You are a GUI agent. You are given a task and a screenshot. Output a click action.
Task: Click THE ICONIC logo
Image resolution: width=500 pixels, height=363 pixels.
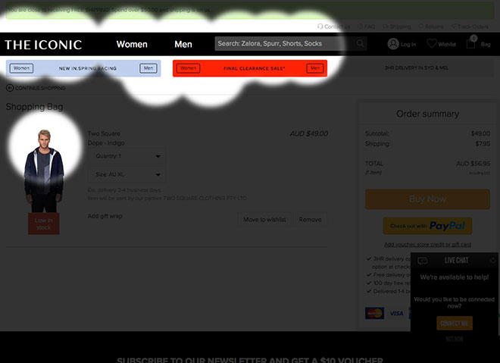click(x=43, y=45)
